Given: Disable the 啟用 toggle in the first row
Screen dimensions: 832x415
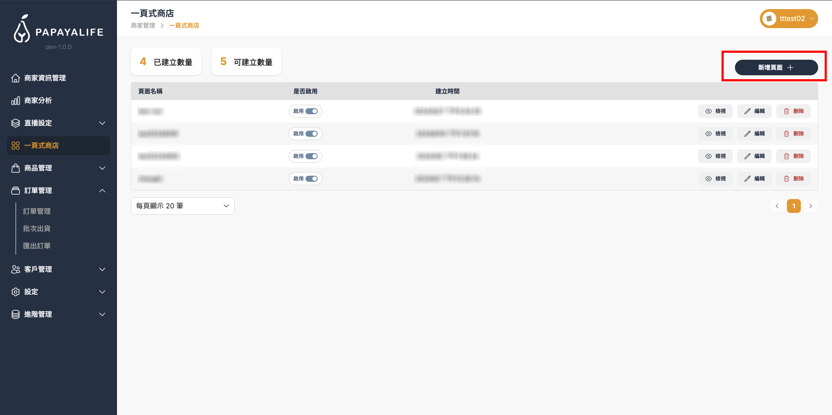Looking at the screenshot, I should tap(312, 111).
